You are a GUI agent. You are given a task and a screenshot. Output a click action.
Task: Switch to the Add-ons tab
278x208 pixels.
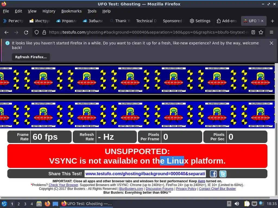point(227,21)
